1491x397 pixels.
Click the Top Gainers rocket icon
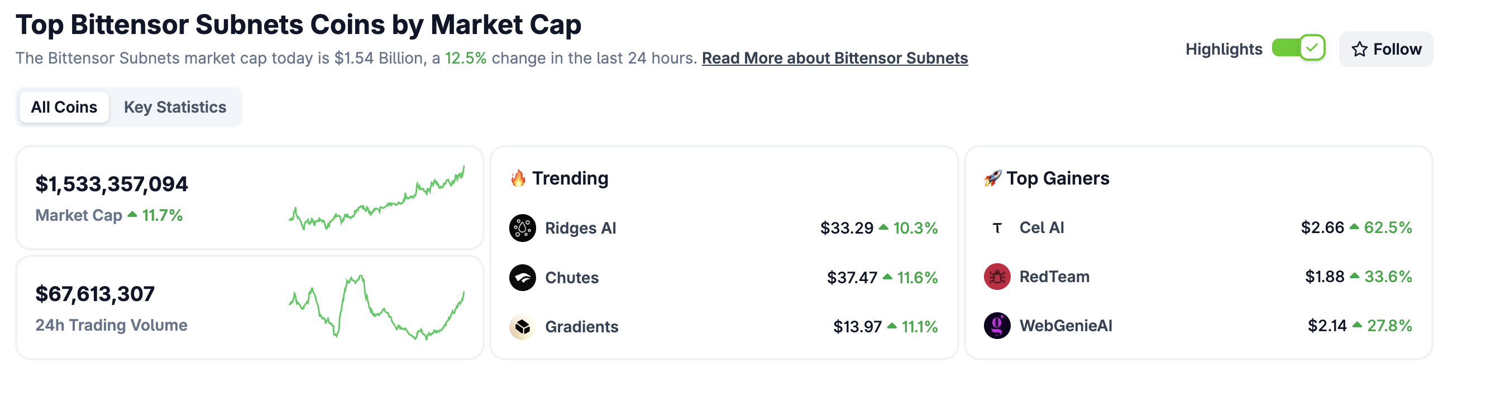[992, 178]
